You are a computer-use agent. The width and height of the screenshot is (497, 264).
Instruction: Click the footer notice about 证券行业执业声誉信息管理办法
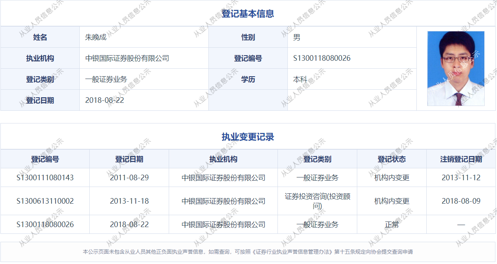point(248,252)
